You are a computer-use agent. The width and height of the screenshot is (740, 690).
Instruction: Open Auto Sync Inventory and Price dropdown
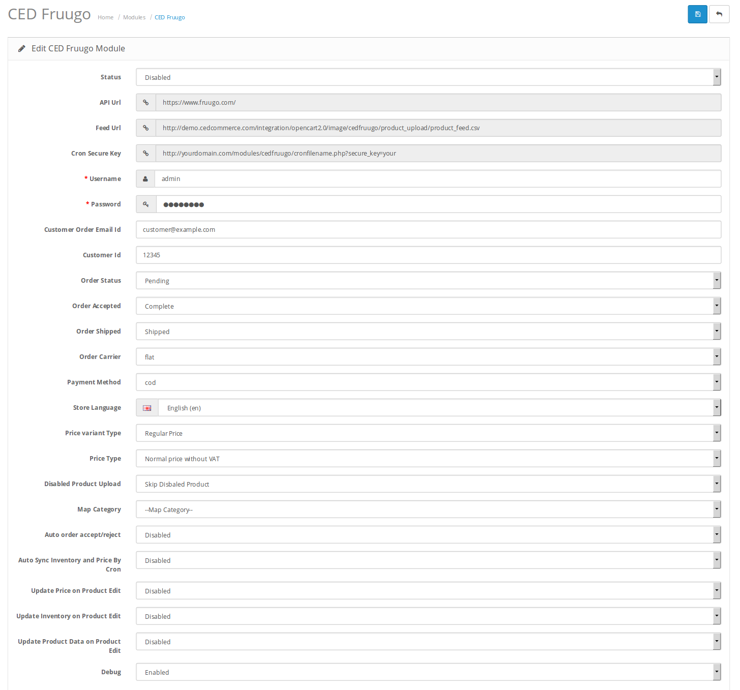428,560
